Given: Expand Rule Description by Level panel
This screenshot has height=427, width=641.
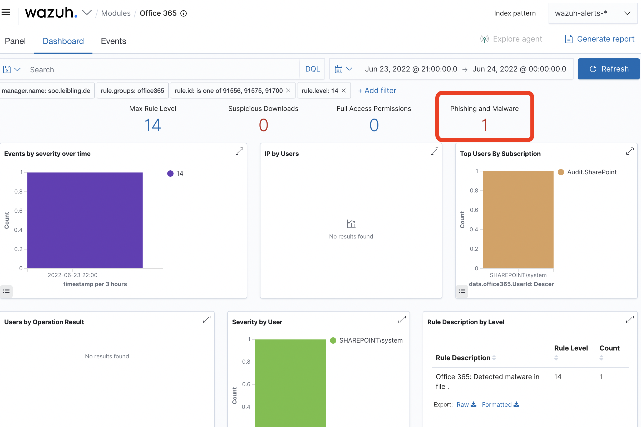Looking at the screenshot, I should 630,319.
